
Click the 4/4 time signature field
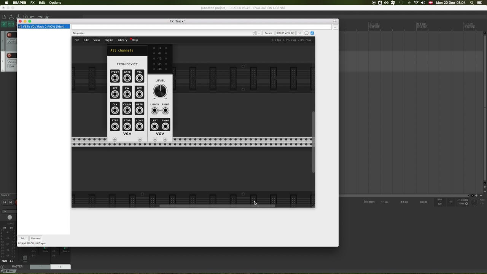point(451,202)
